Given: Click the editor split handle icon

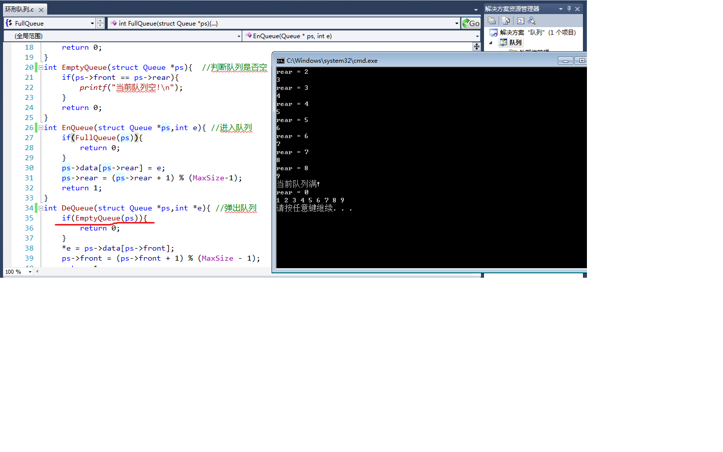Looking at the screenshot, I should pyautogui.click(x=476, y=46).
